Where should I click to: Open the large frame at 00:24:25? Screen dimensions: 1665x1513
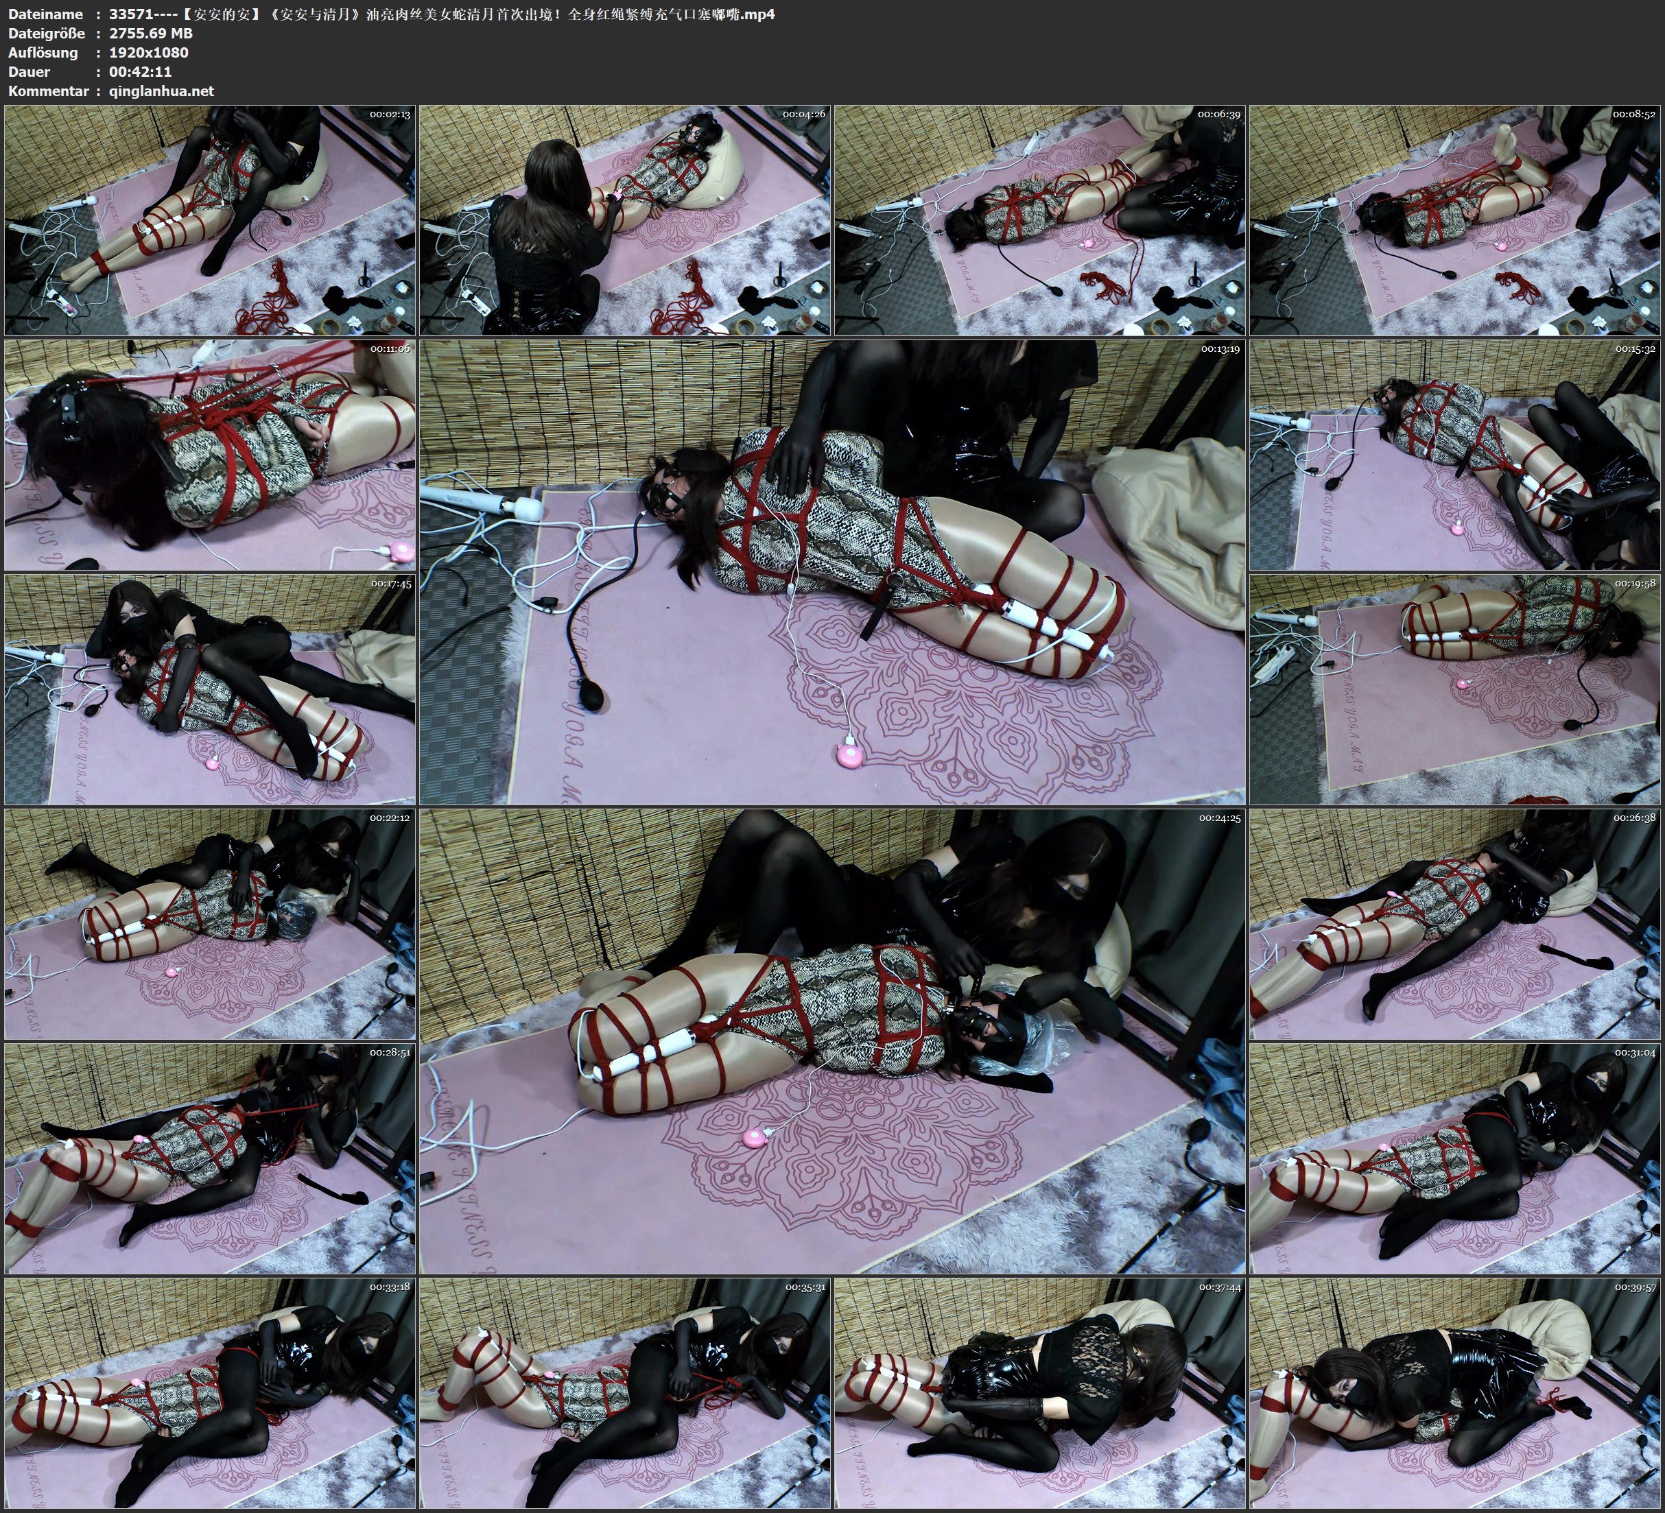point(833,1040)
